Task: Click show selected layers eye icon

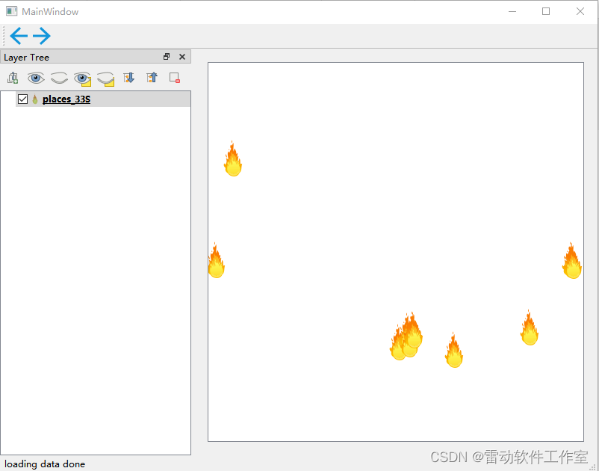Action: point(82,78)
